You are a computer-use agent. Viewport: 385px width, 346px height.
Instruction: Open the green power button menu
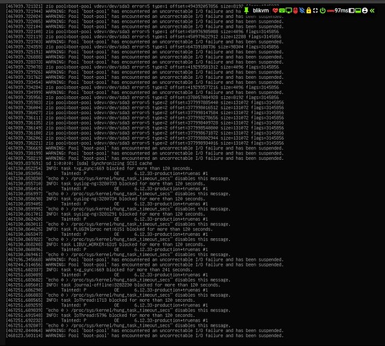[x=323, y=10]
